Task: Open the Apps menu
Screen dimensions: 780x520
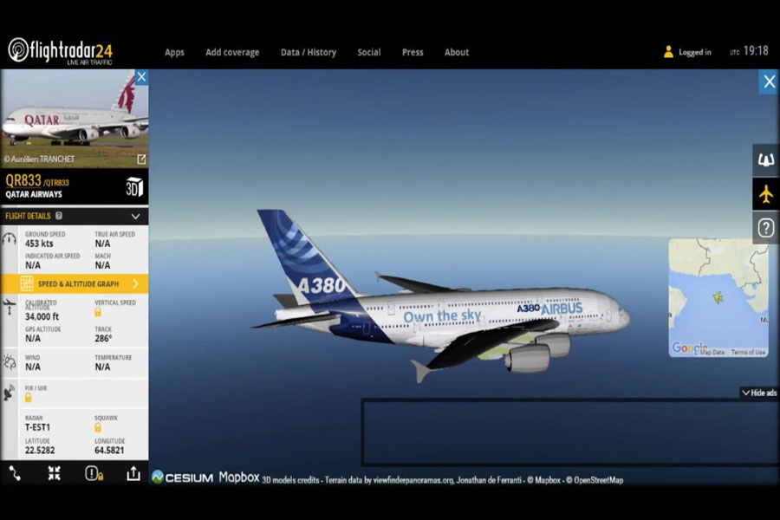Action: (x=174, y=52)
